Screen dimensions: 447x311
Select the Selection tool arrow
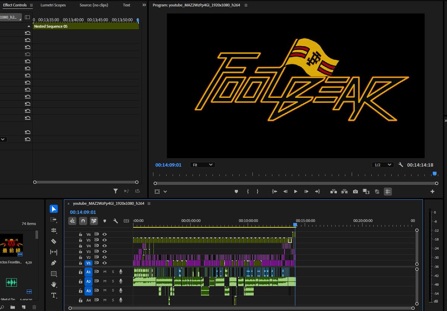point(54,209)
